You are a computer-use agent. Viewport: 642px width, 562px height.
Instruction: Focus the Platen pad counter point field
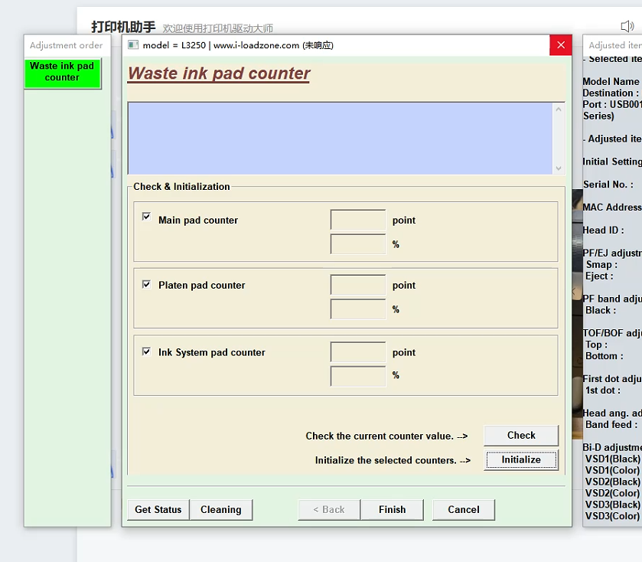(357, 286)
